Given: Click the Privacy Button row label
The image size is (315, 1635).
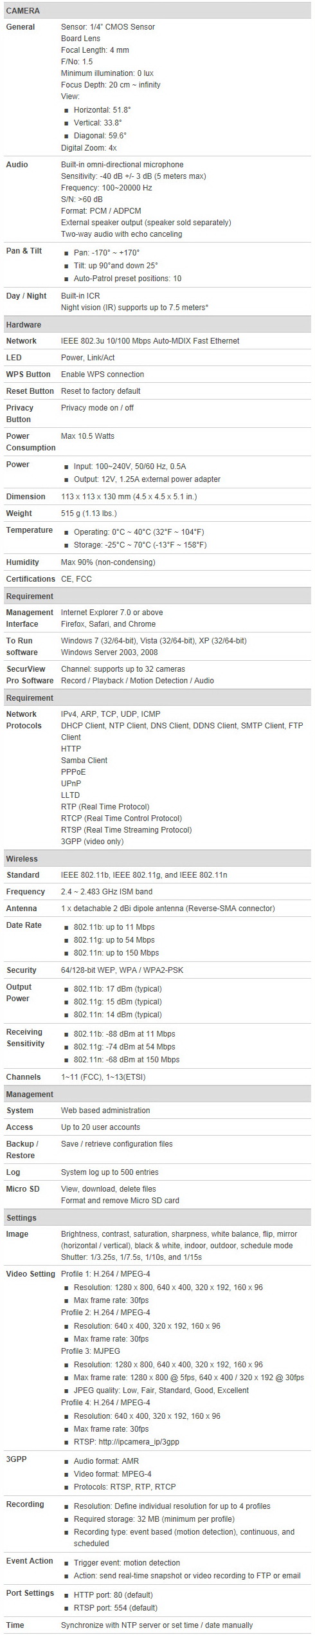Looking at the screenshot, I should pos(20,414).
